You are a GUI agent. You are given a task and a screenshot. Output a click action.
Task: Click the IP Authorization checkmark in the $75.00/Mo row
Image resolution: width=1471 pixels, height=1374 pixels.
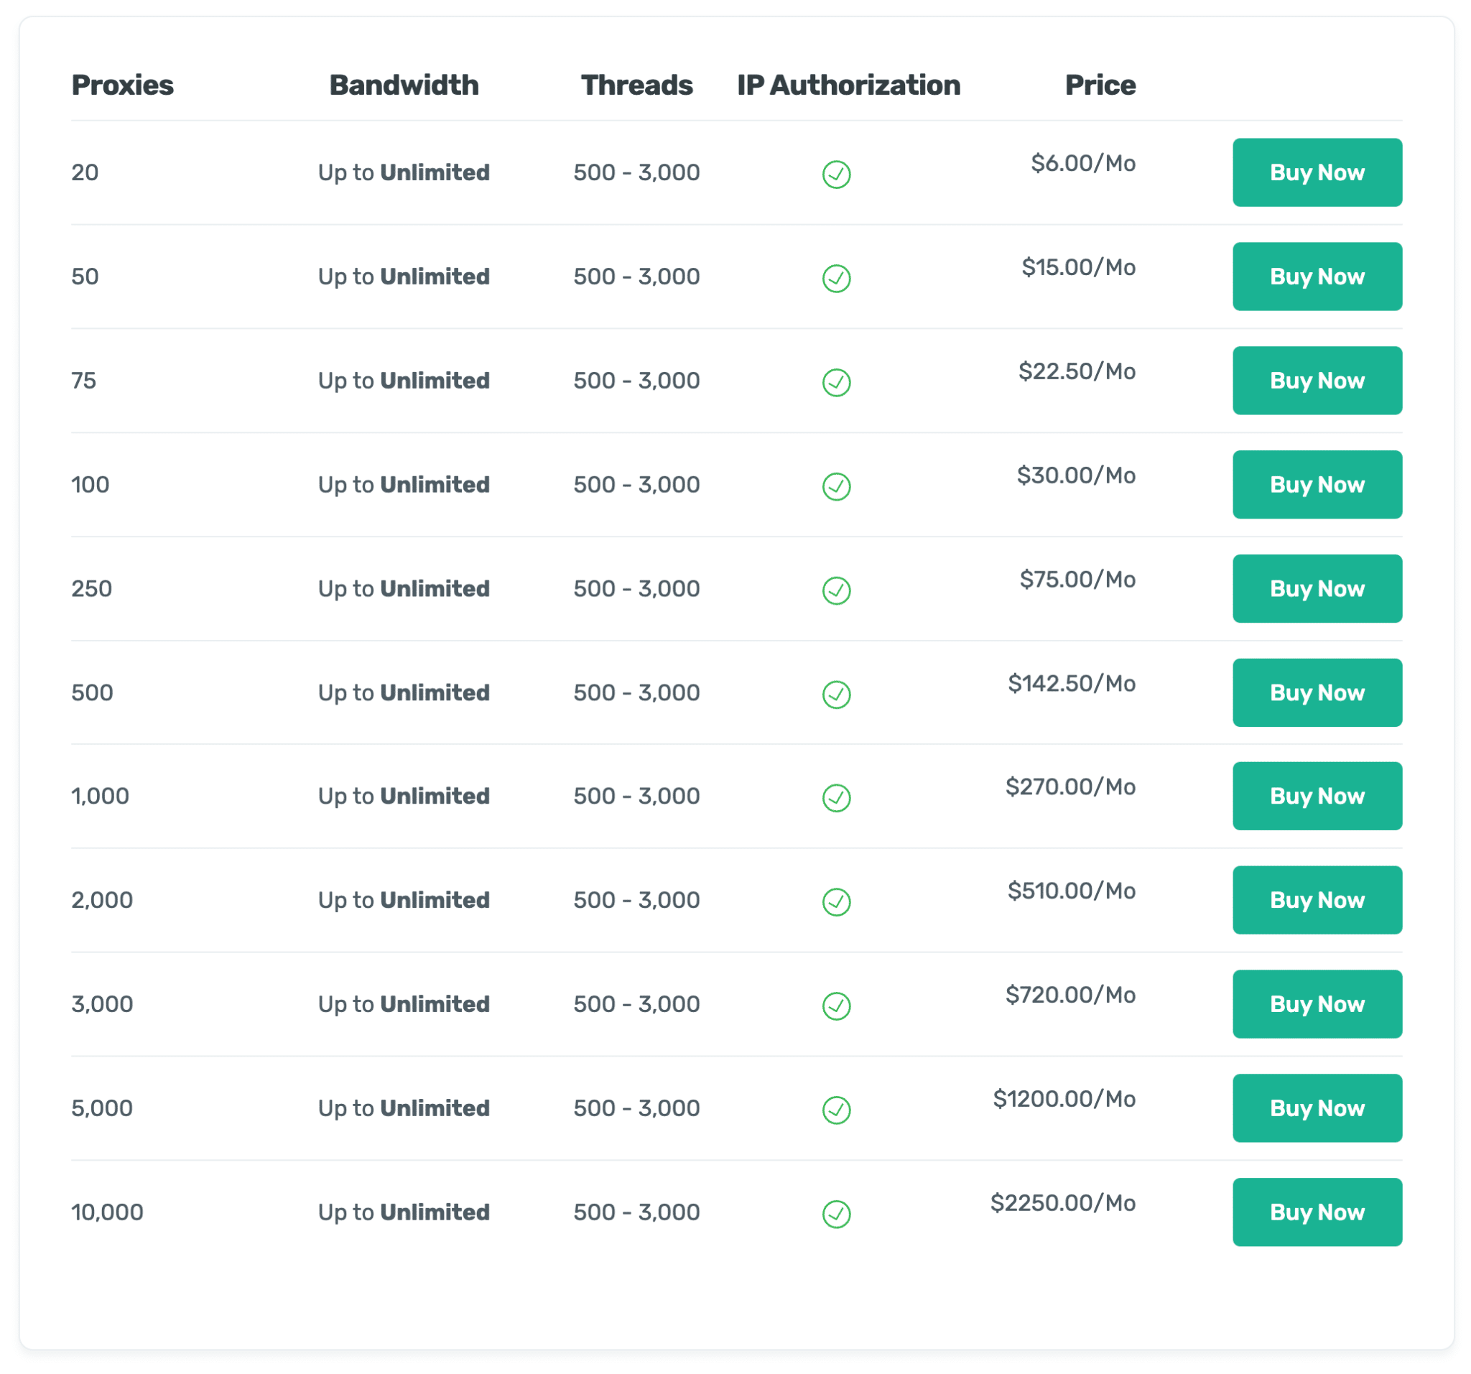coord(836,591)
